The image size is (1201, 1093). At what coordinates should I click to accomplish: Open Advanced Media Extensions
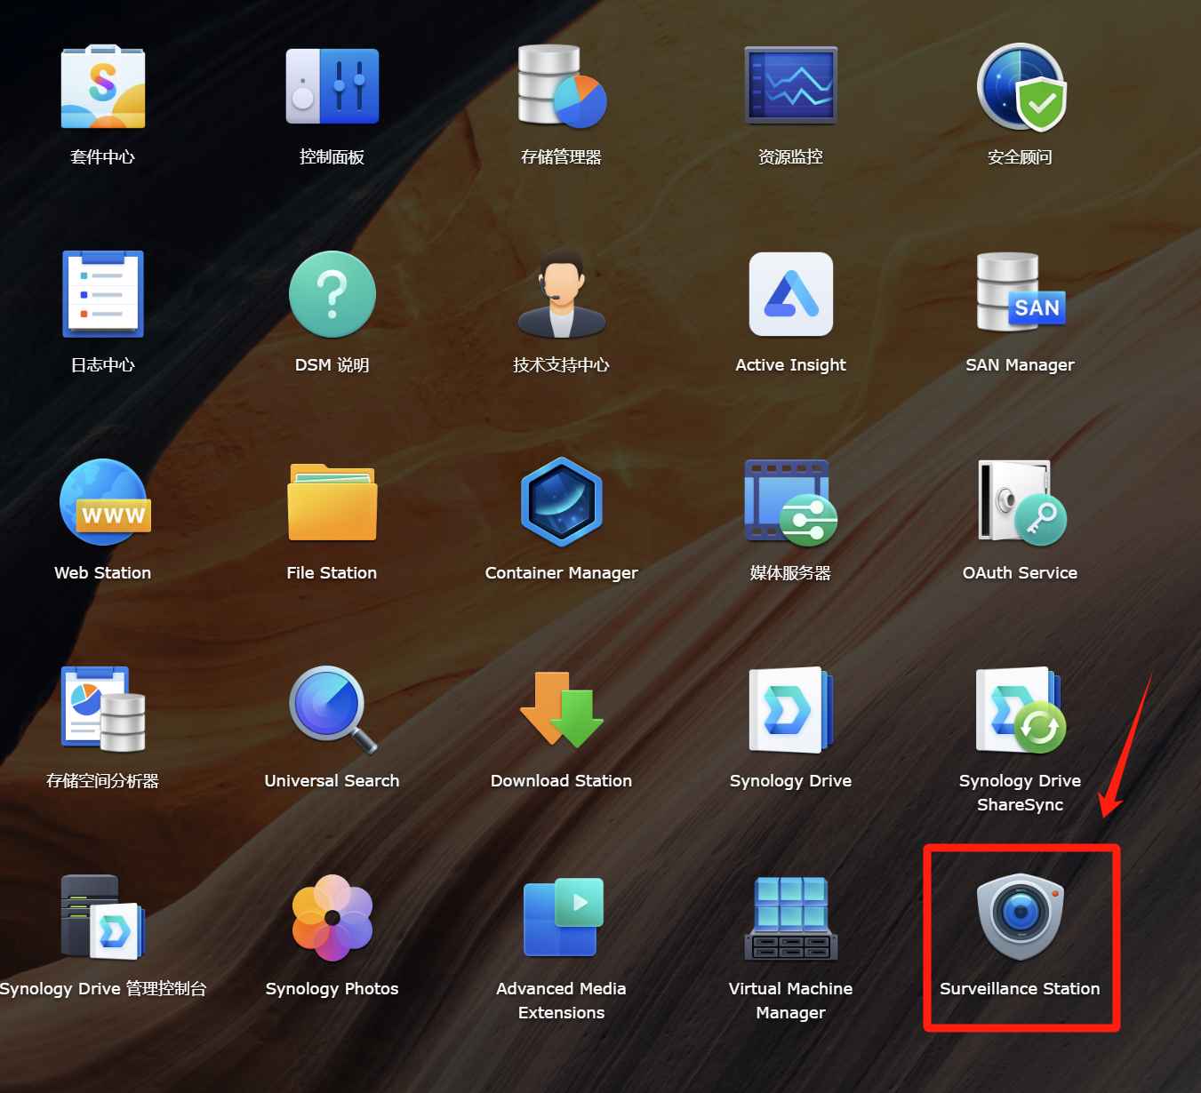pos(563,917)
